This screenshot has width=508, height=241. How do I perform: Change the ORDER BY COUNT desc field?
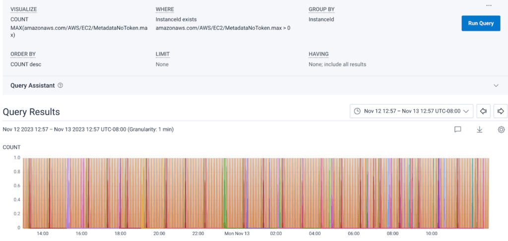click(30, 64)
